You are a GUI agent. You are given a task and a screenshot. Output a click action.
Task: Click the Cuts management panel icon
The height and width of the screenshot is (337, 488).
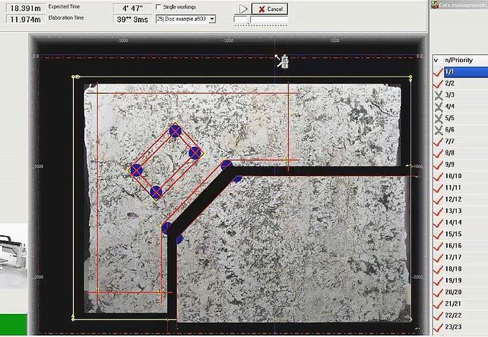click(436, 4)
